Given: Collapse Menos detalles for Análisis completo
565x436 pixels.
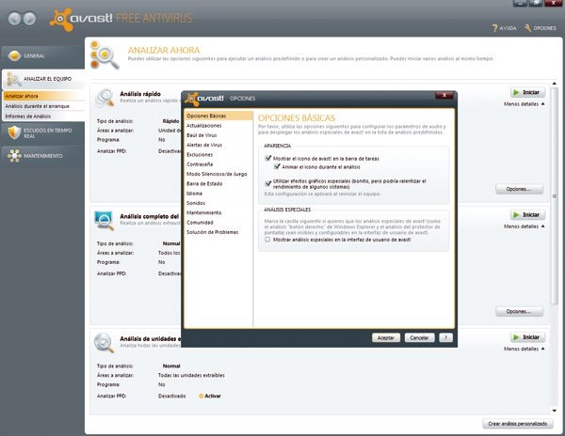Looking at the screenshot, I should (524, 226).
